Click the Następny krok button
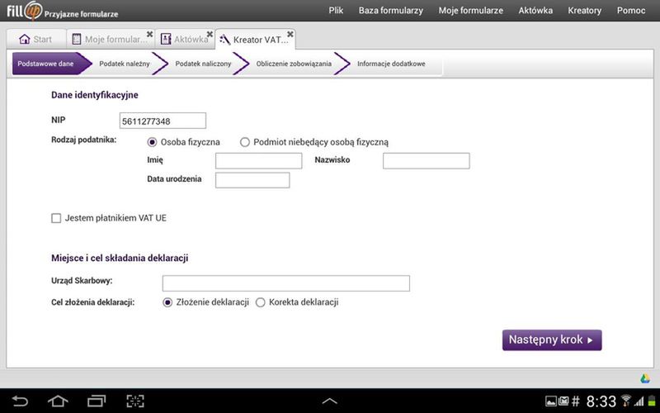Viewport: 660px width, 413px height. pos(552,340)
